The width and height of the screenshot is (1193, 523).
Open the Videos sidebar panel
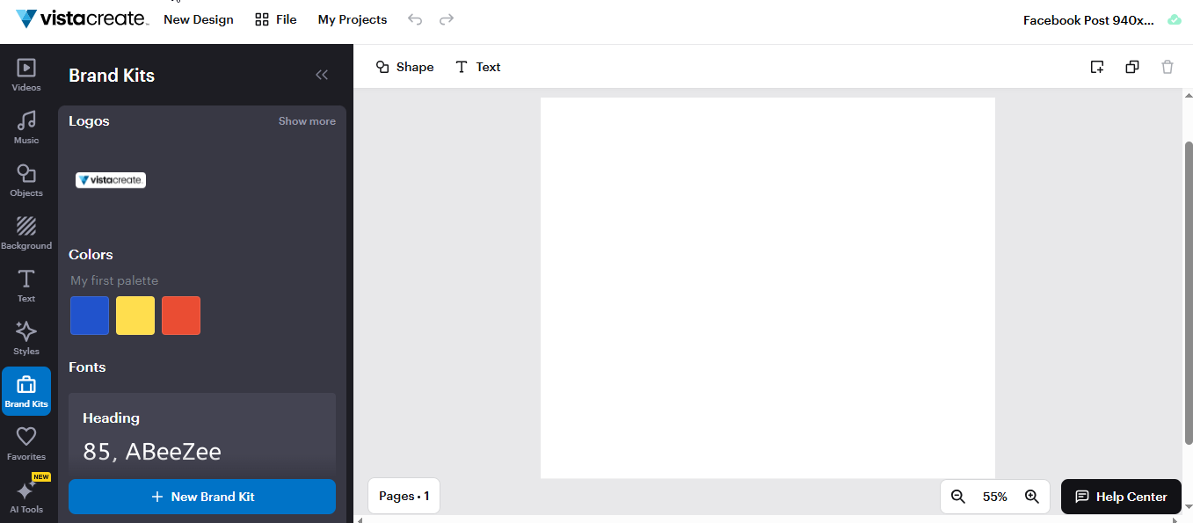(x=26, y=75)
